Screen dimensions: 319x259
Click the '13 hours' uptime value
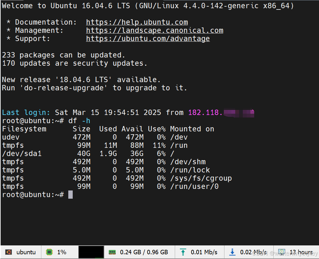pyautogui.click(x=301, y=252)
